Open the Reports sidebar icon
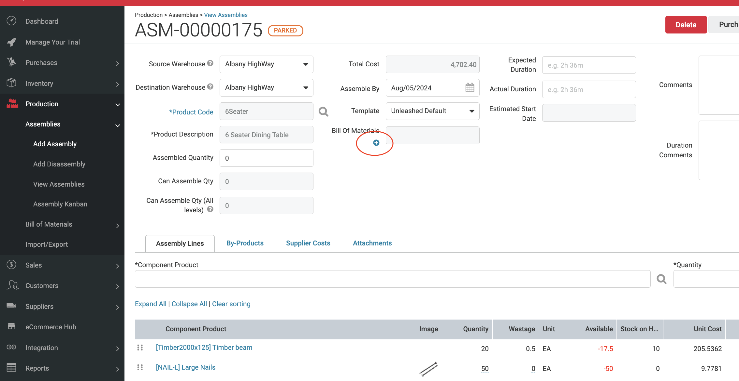The image size is (739, 381). (12, 368)
